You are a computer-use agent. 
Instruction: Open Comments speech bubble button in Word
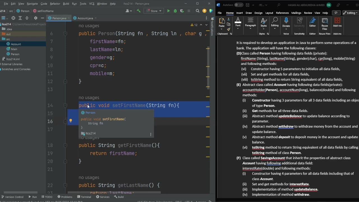click(x=336, y=13)
